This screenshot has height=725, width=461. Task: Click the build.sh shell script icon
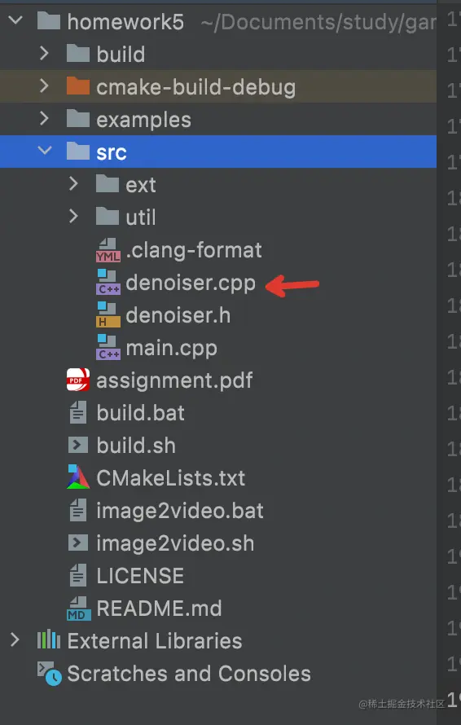(x=78, y=446)
